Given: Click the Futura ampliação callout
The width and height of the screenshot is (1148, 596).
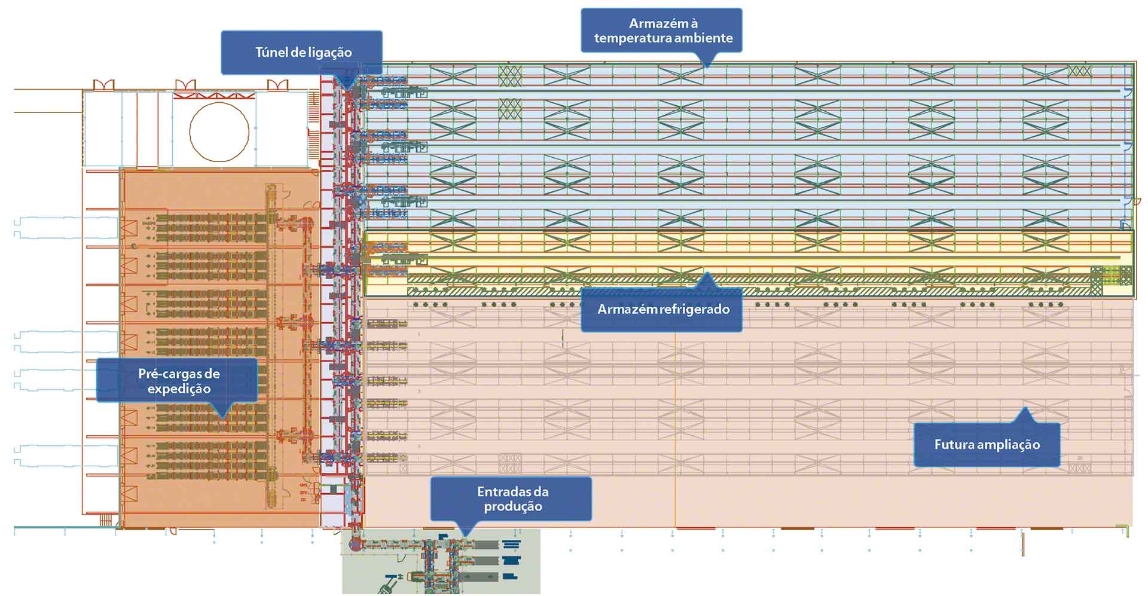Looking at the screenshot, I should point(987,445).
